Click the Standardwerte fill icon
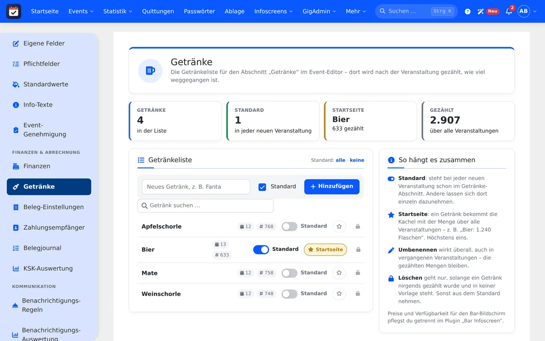 [16, 85]
